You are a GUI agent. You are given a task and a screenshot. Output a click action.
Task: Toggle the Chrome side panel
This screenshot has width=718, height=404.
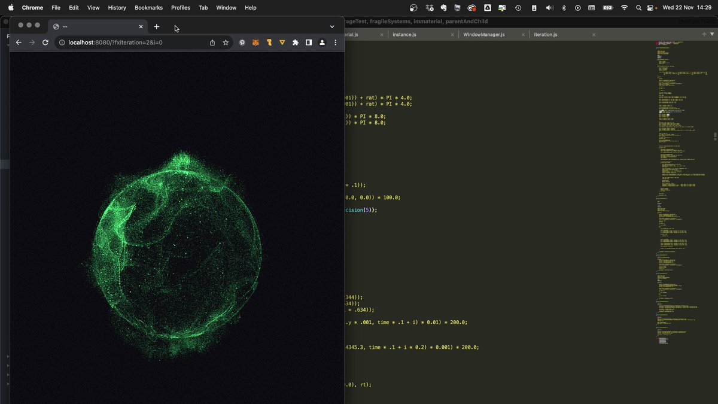coord(309,42)
